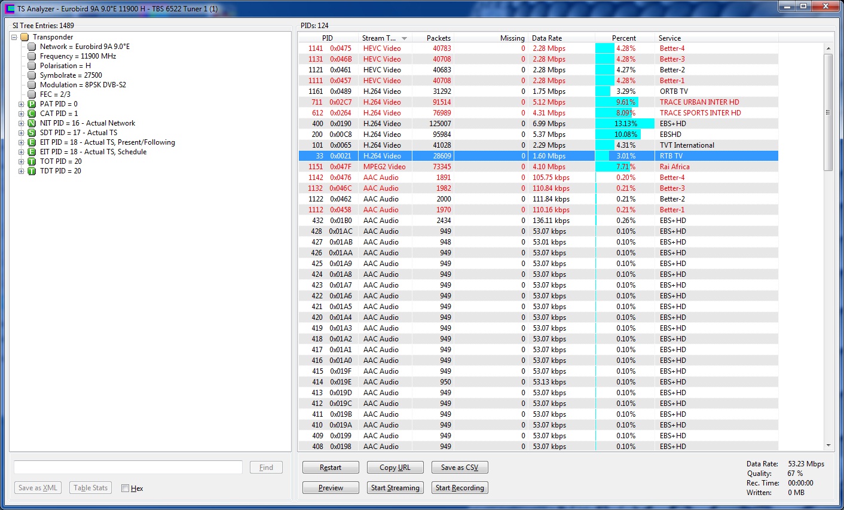Click the PID list scrollbar down arrow
The image size is (844, 510).
(828, 445)
